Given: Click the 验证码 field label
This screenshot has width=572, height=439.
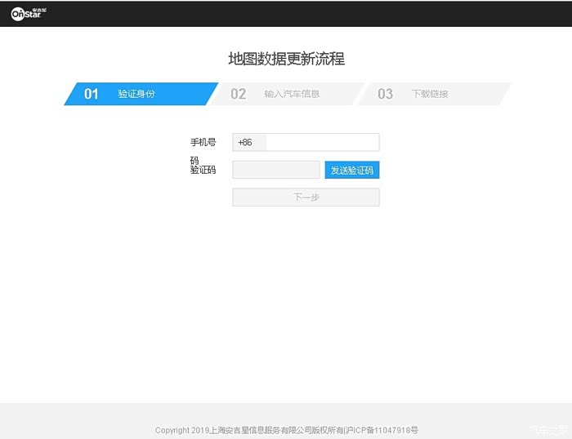Looking at the screenshot, I should (x=203, y=170).
